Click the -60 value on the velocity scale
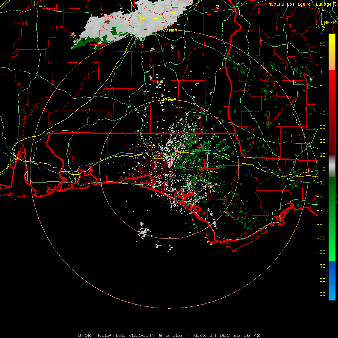This screenshot has width=338, height=338. click(x=321, y=252)
